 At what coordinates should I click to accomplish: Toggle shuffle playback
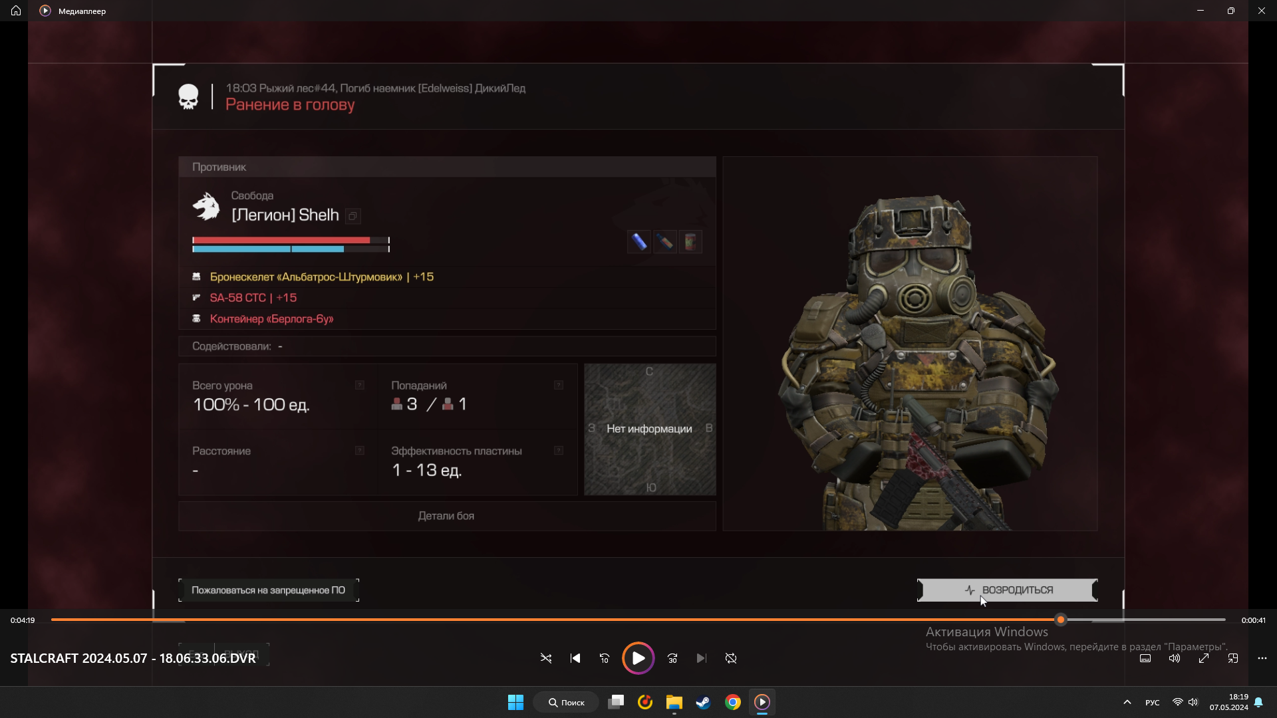click(546, 658)
